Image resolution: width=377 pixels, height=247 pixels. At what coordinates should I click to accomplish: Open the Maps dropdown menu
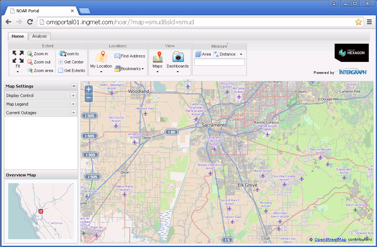[157, 60]
